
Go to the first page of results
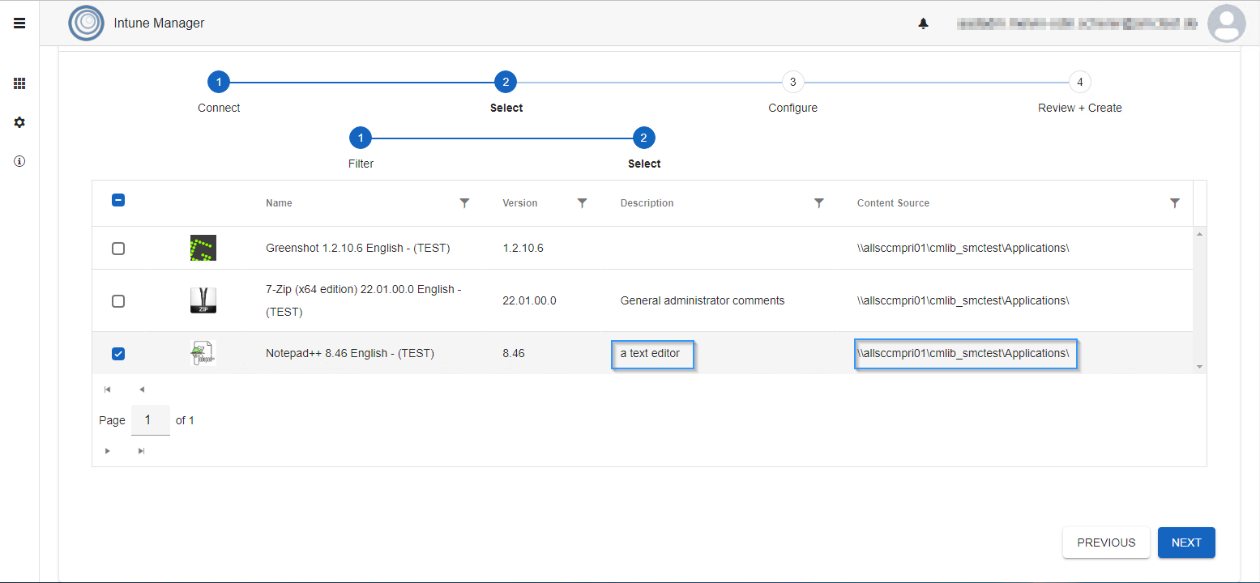(x=107, y=389)
